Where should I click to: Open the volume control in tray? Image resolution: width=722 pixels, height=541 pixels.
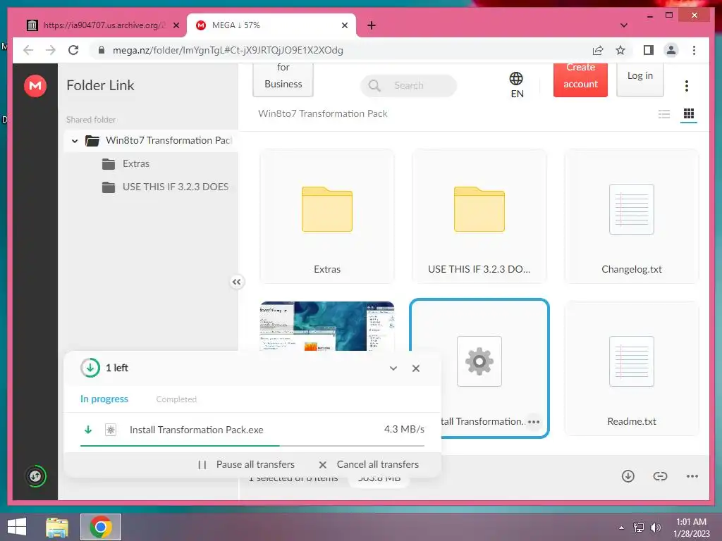[x=656, y=528]
